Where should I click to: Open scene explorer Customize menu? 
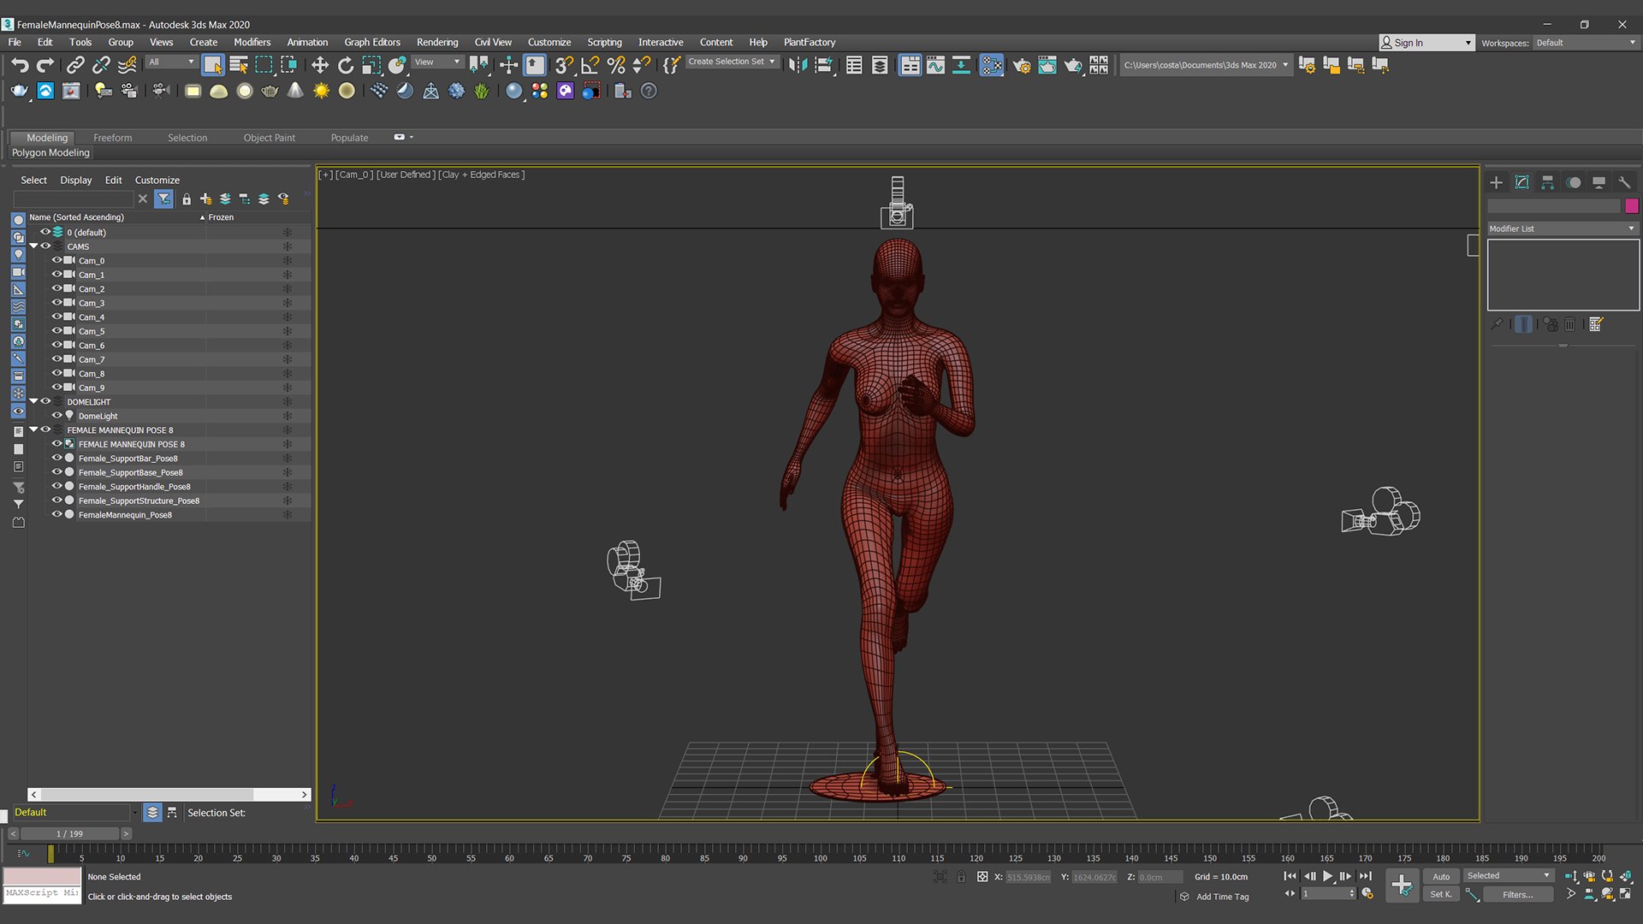(x=157, y=180)
